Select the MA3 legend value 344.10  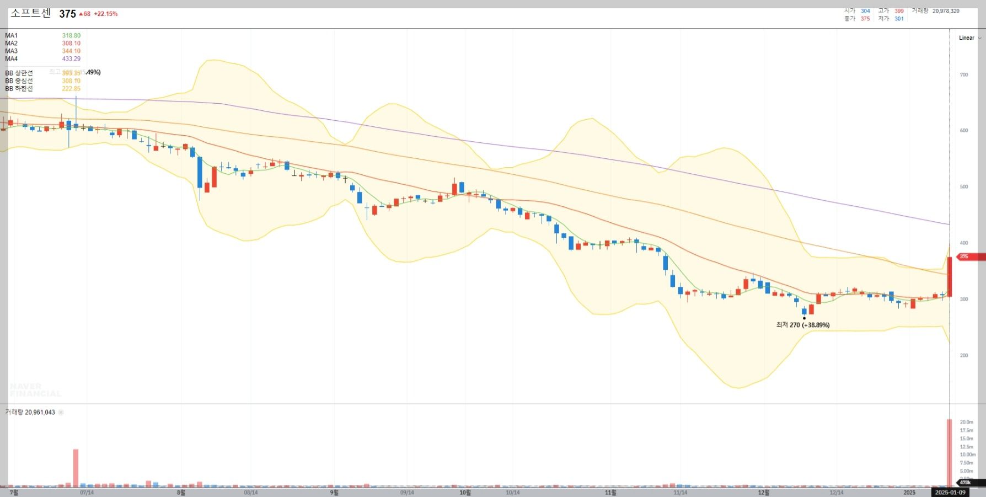click(71, 51)
